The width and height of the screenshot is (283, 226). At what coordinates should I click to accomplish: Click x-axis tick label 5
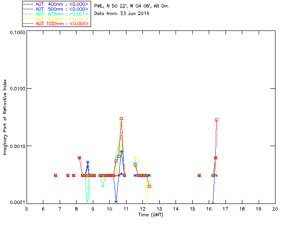27,209
